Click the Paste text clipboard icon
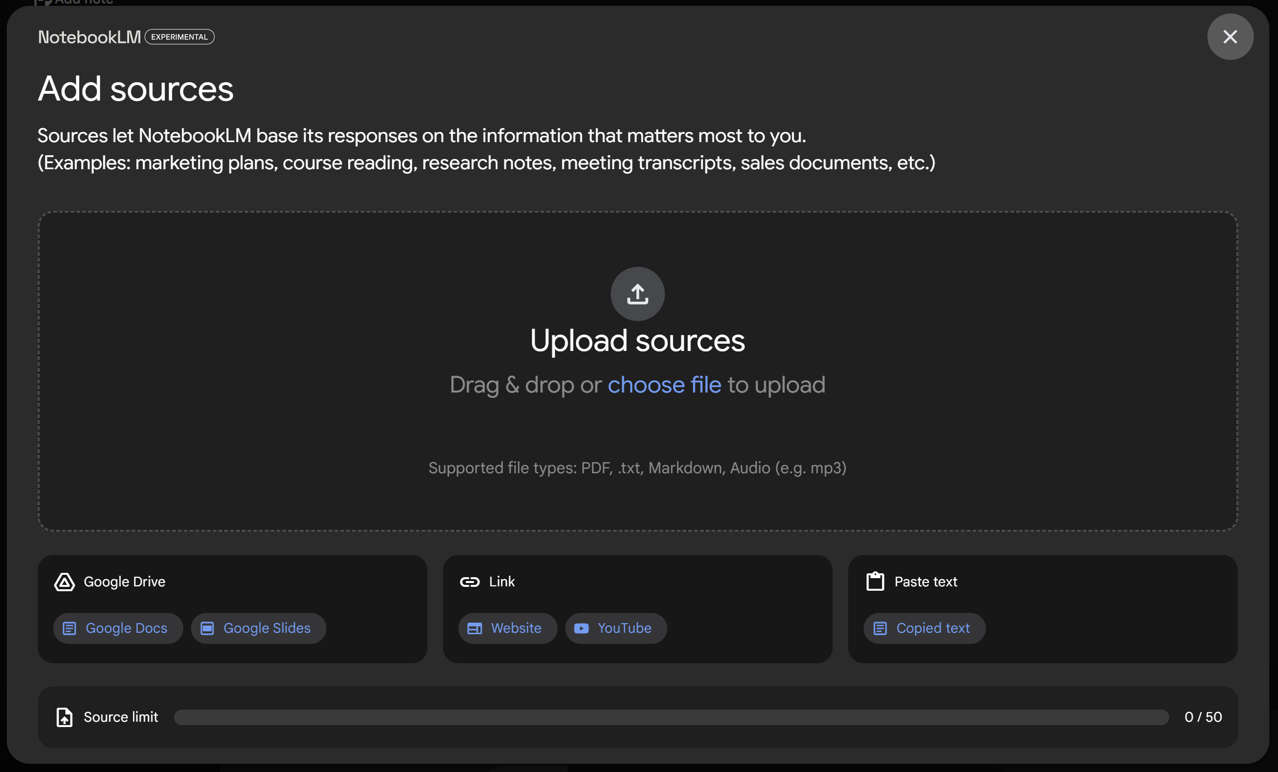Viewport: 1278px width, 772px height. 875,581
